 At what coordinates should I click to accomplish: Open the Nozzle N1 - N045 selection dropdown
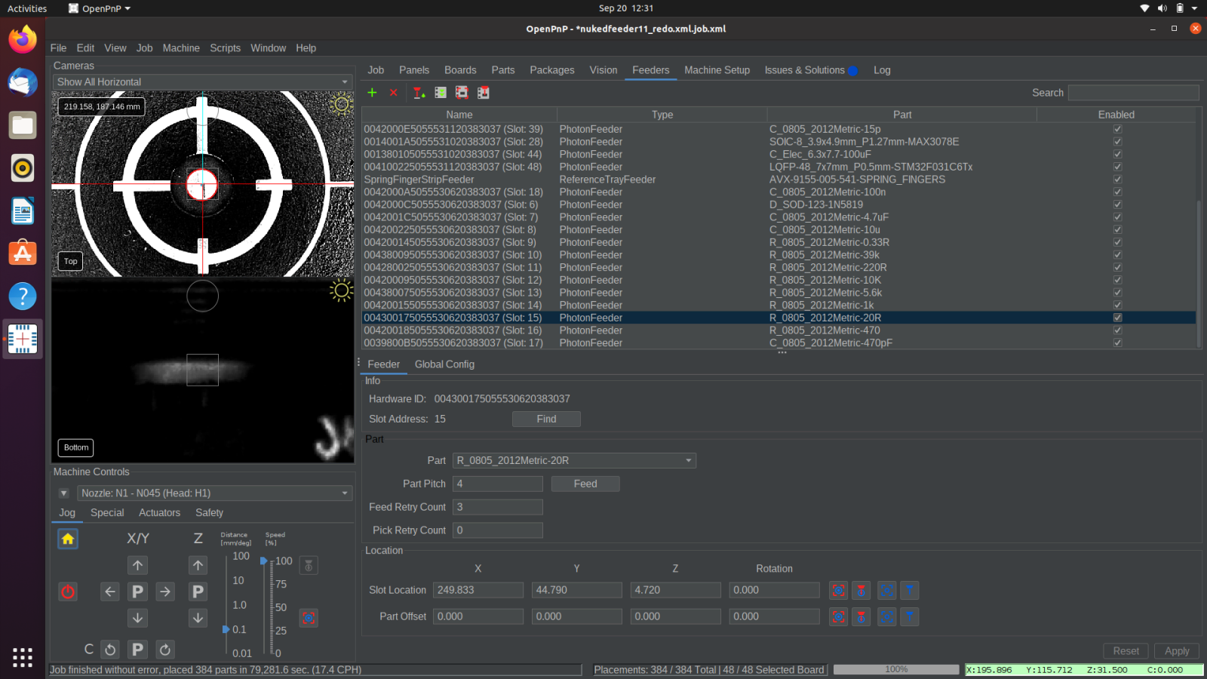click(214, 493)
